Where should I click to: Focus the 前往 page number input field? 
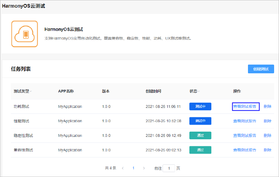click(169, 168)
